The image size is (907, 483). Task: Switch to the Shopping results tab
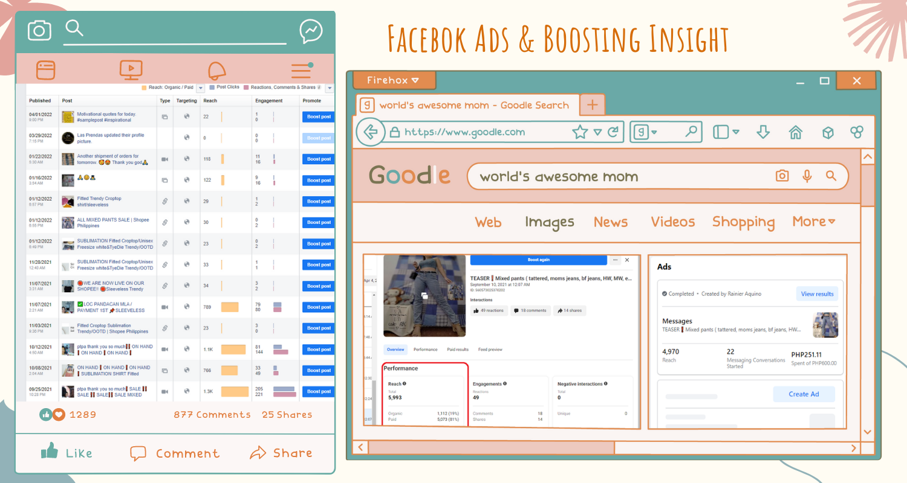click(743, 223)
